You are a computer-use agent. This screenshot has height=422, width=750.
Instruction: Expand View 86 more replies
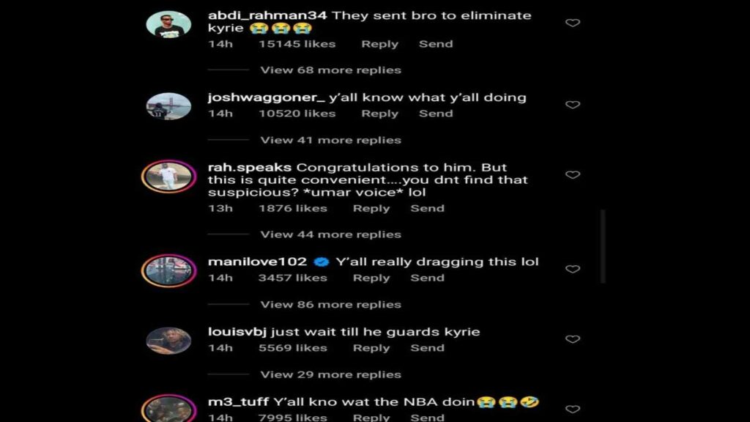[330, 305]
